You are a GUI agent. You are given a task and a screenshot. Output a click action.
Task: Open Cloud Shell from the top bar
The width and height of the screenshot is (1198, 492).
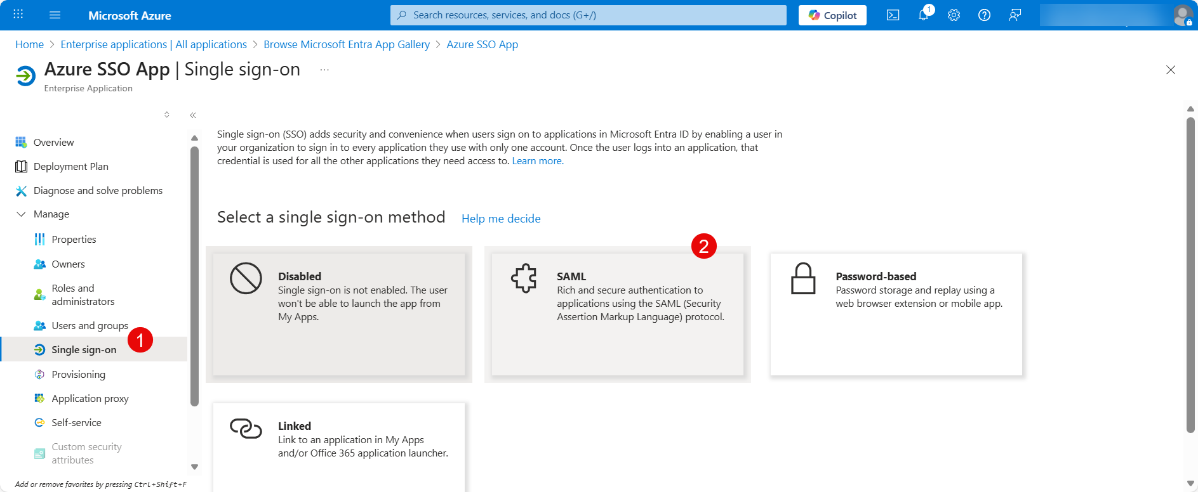pyautogui.click(x=893, y=15)
